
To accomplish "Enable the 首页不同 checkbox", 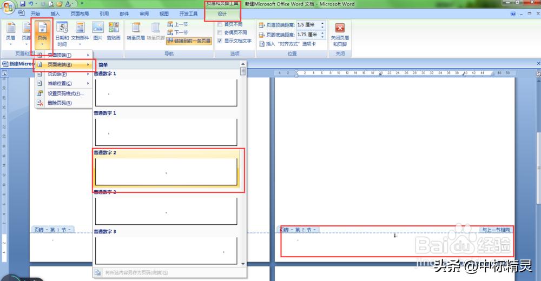I will [220, 24].
